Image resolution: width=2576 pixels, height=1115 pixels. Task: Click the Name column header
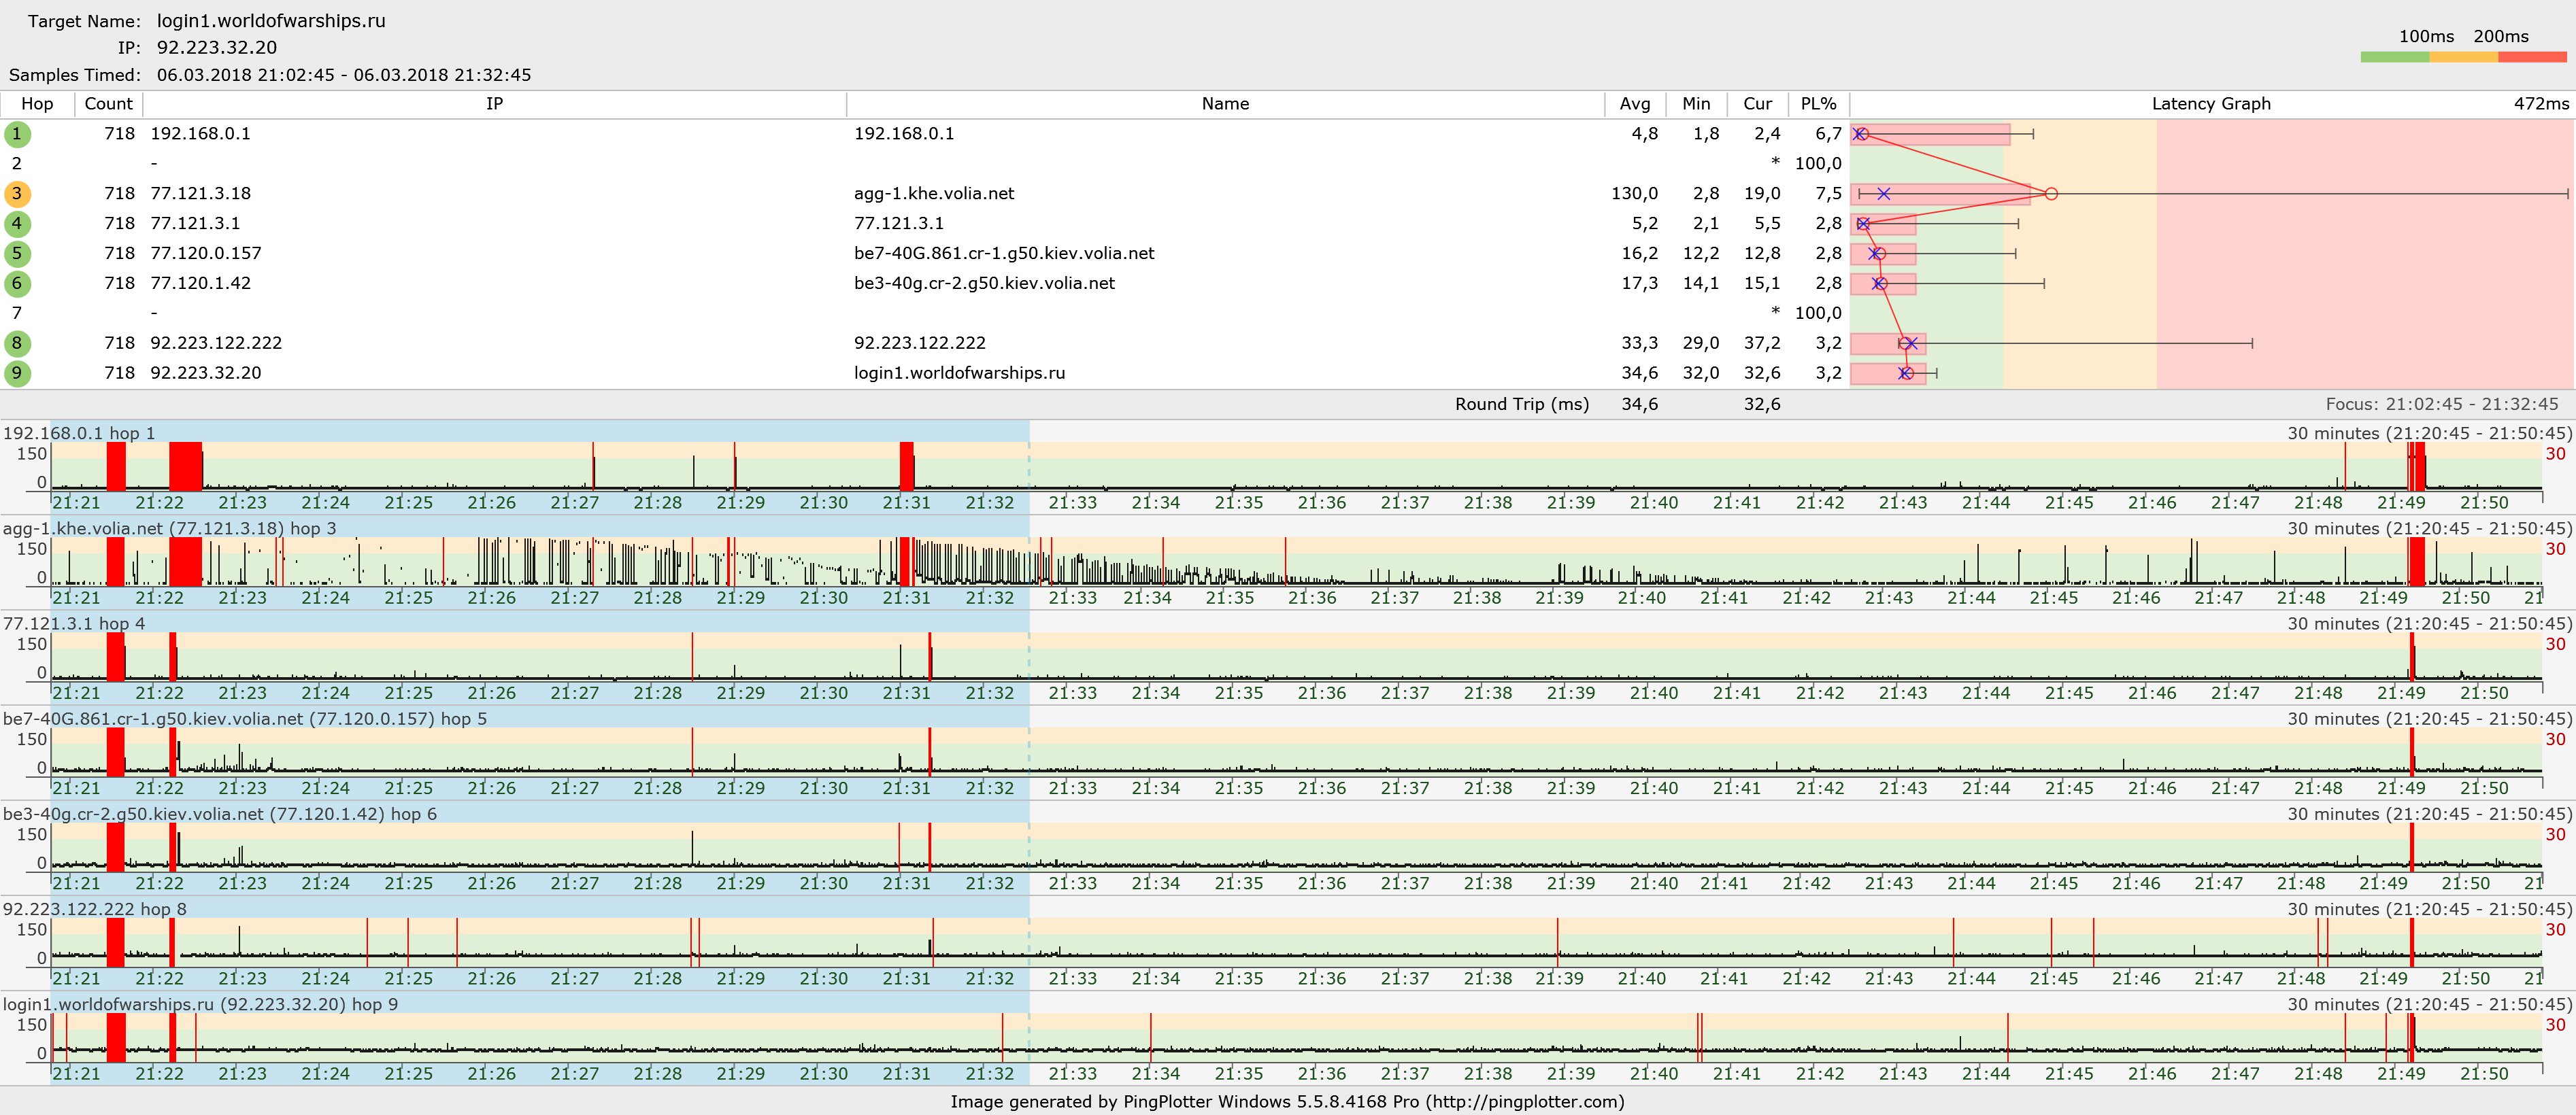(1225, 104)
